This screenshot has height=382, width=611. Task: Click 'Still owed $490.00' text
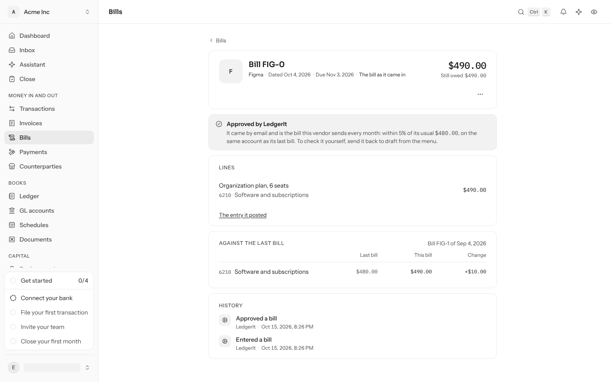pos(463,76)
